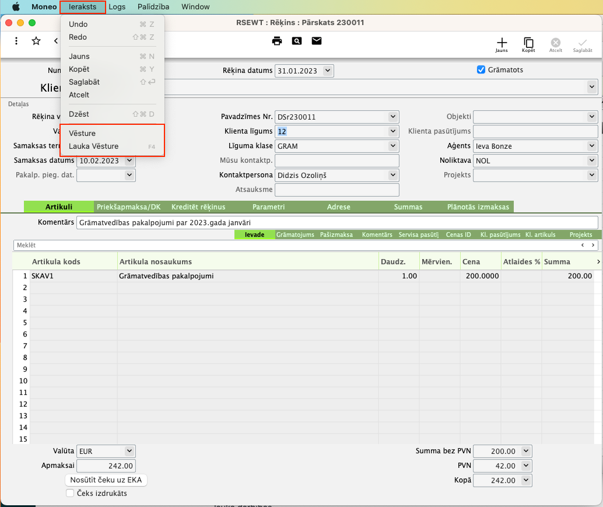Click the email envelope icon
Screen dimensions: 603x507
[x=317, y=41]
